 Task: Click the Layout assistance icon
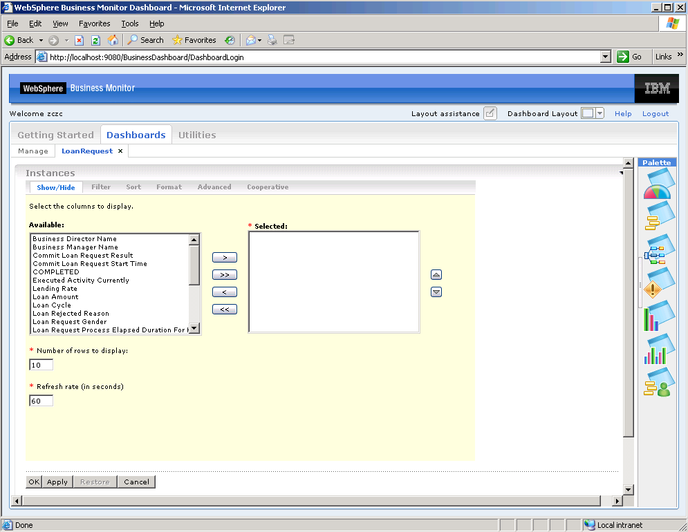pos(490,113)
